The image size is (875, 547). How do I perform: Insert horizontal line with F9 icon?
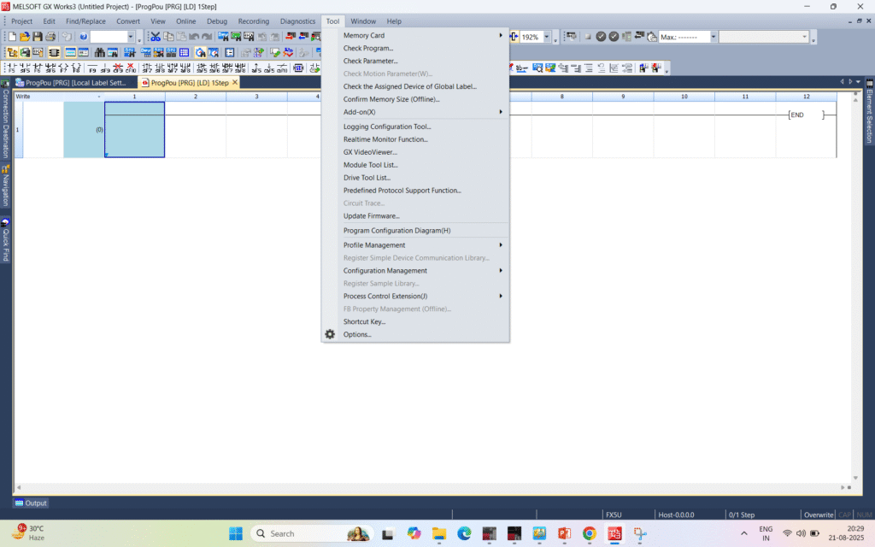[x=92, y=68]
